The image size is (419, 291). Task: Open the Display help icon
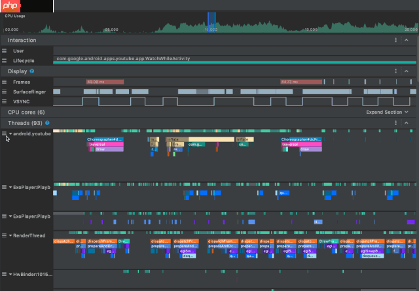pos(32,71)
